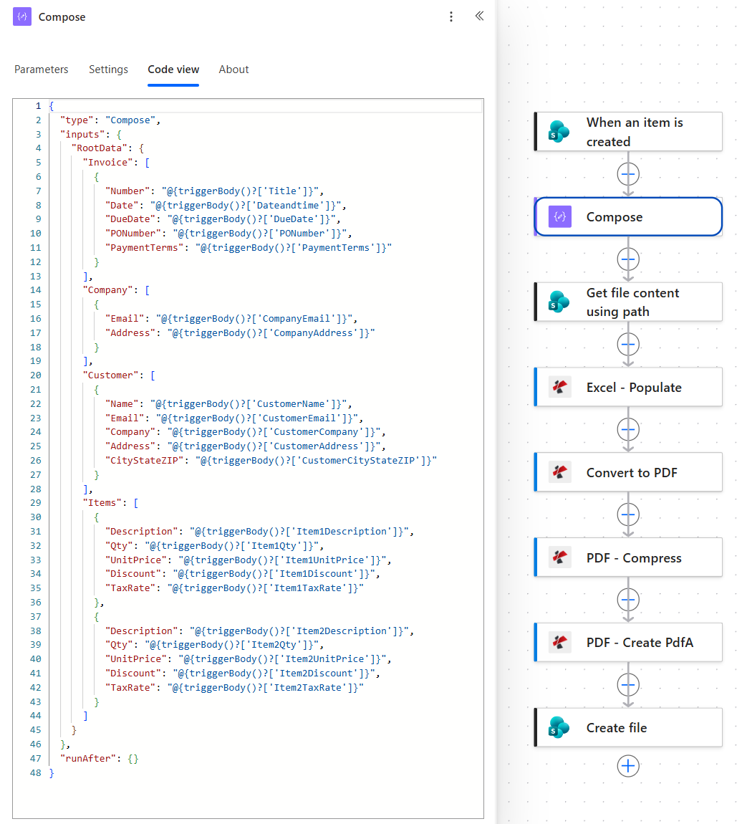Screen dimensions: 742x824
Task: Insert step between PDF - Compress and Create PdfA
Action: click(628, 600)
